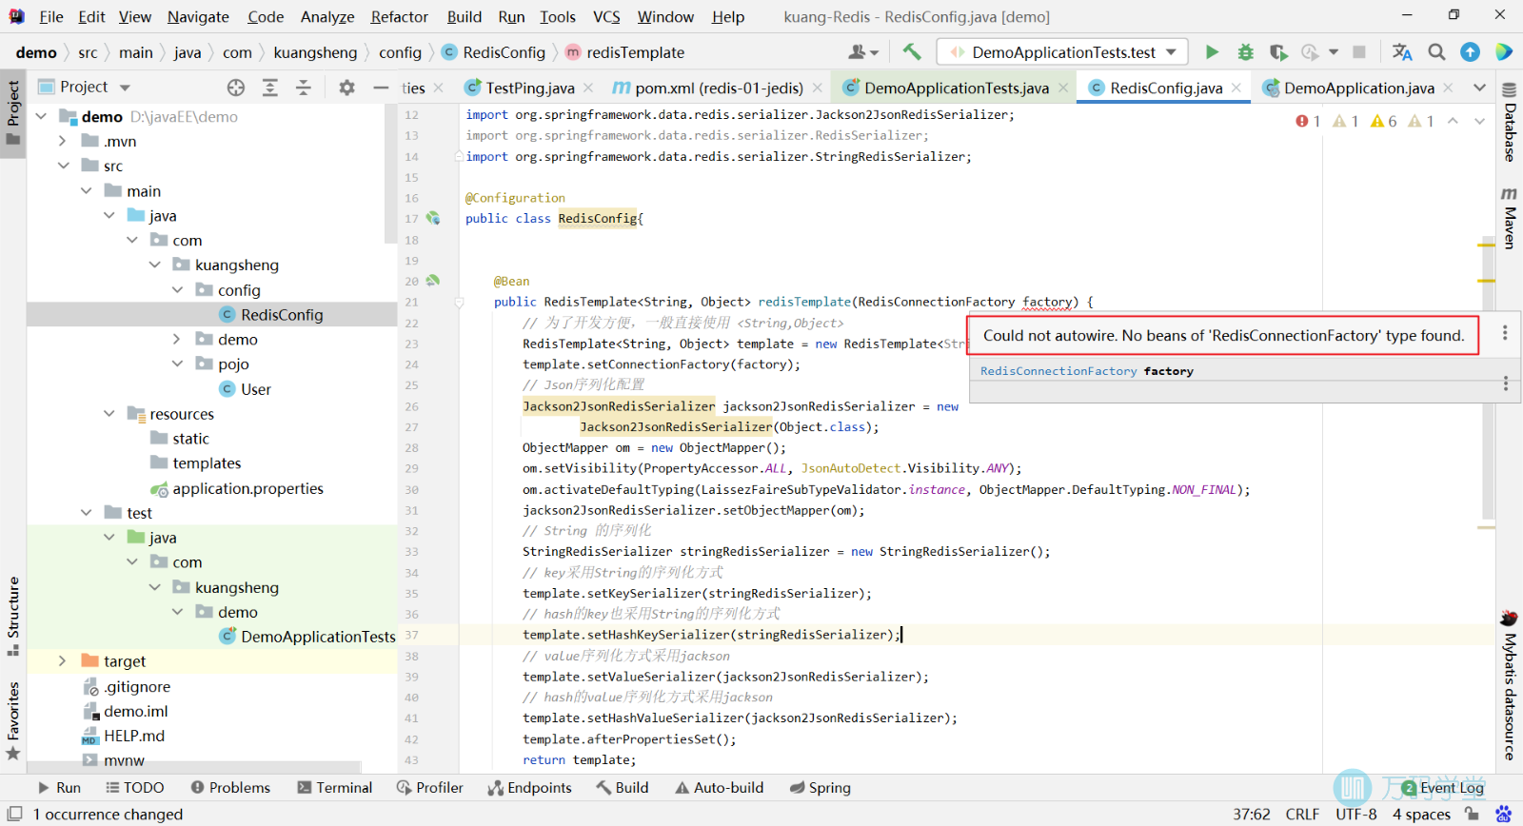Screen dimensions: 1523x826
Task: Expand the demo package under kuangsheng
Action: pyautogui.click(x=178, y=339)
